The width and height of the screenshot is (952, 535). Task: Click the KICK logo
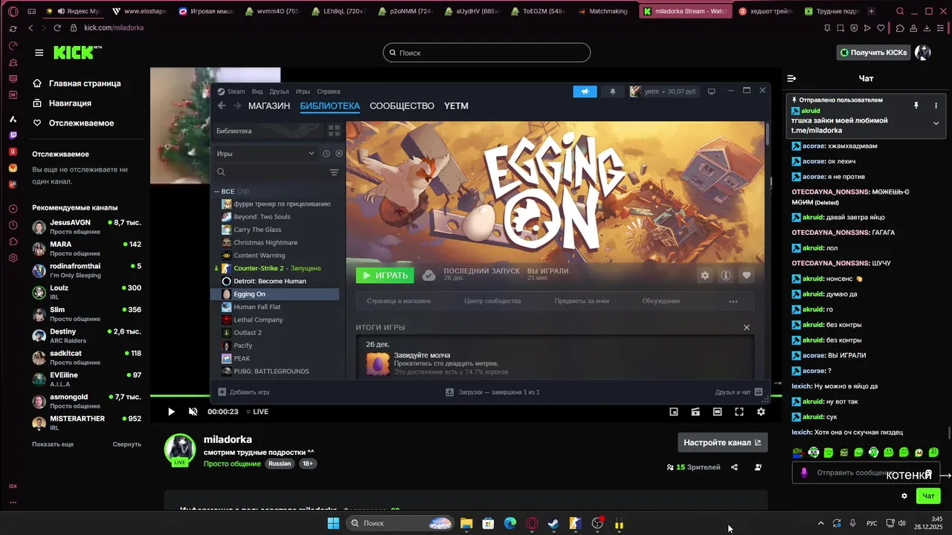pos(77,53)
